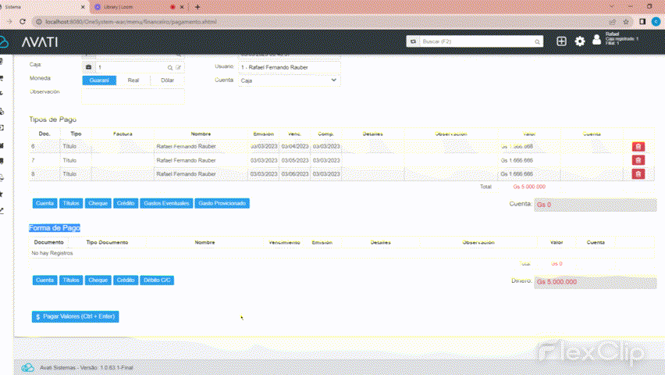Image resolution: width=665 pixels, height=375 pixels.
Task: Click the 03/06/2023 due date cell
Action: click(x=295, y=174)
